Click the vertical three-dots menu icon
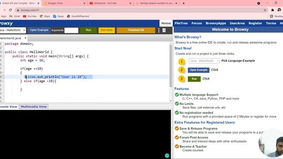The width and height of the screenshot is (283, 159). 159,30
